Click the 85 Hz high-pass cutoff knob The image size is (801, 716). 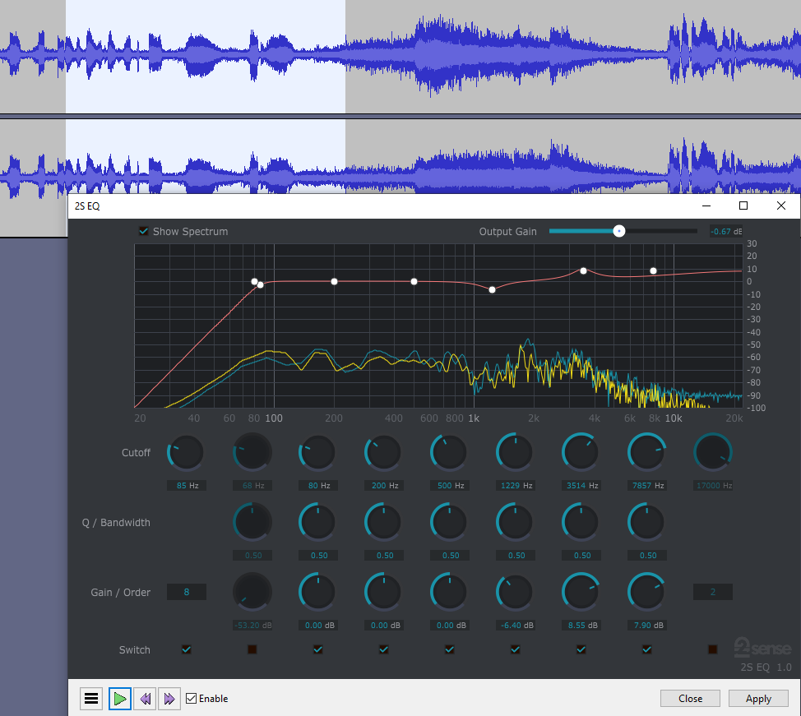(186, 452)
